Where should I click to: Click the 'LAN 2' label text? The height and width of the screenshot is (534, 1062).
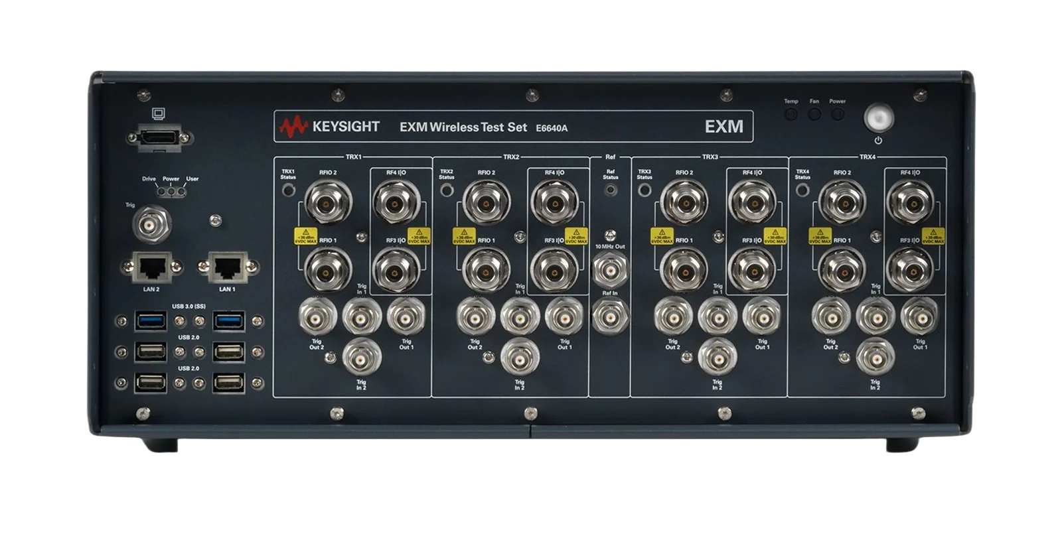tap(151, 289)
